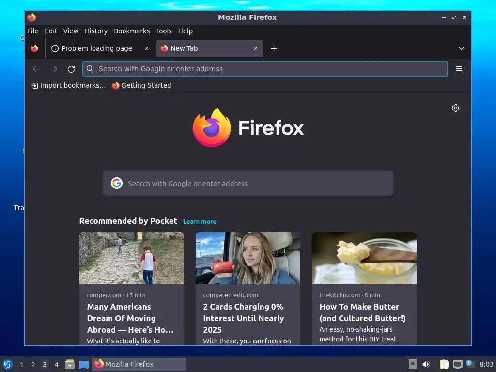Screen dimensions: 496x372
Task: Click Recommended by Pocket heading
Action: (x=128, y=221)
